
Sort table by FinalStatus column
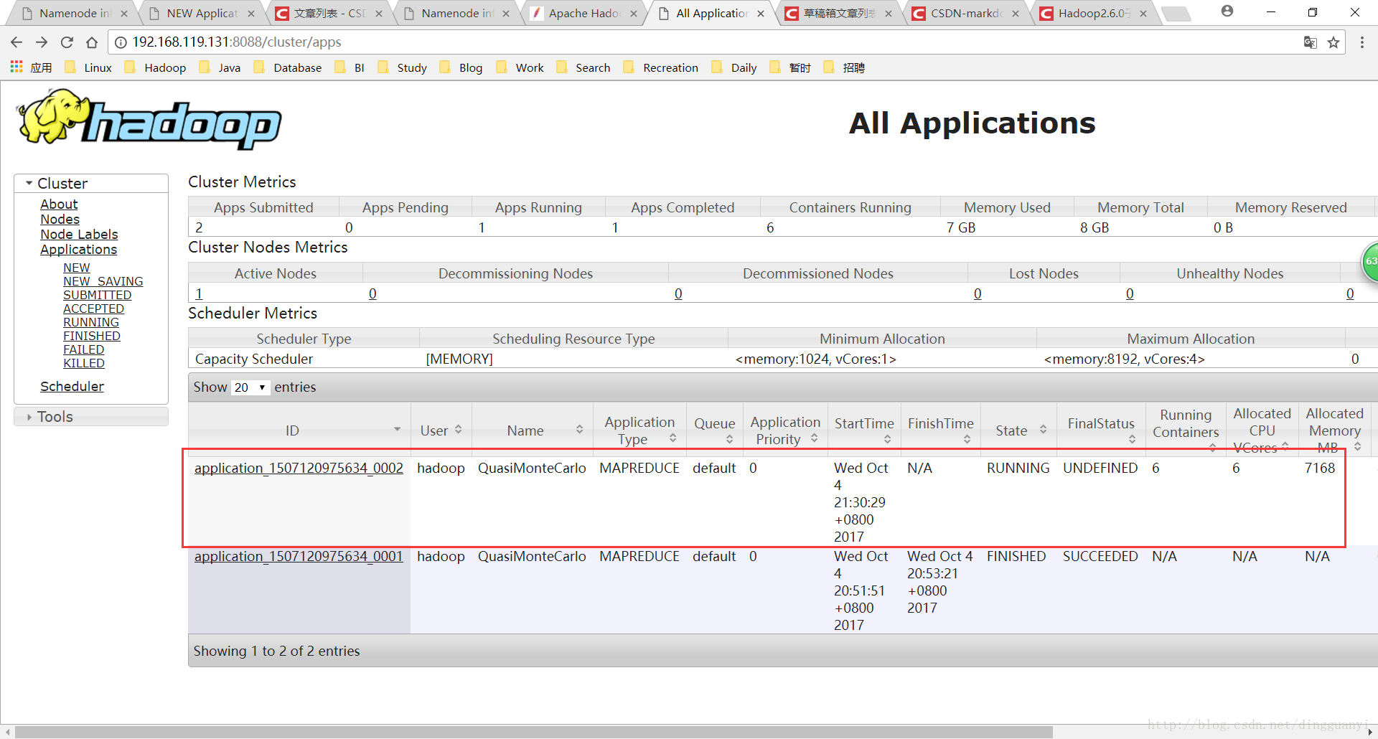[1100, 430]
